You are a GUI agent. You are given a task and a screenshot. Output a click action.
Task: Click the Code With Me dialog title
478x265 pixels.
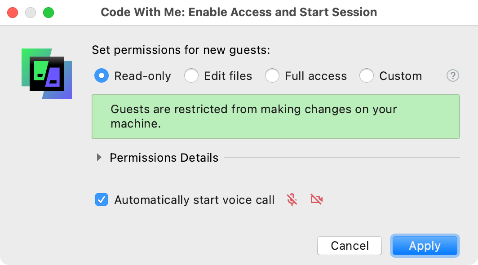click(x=239, y=12)
